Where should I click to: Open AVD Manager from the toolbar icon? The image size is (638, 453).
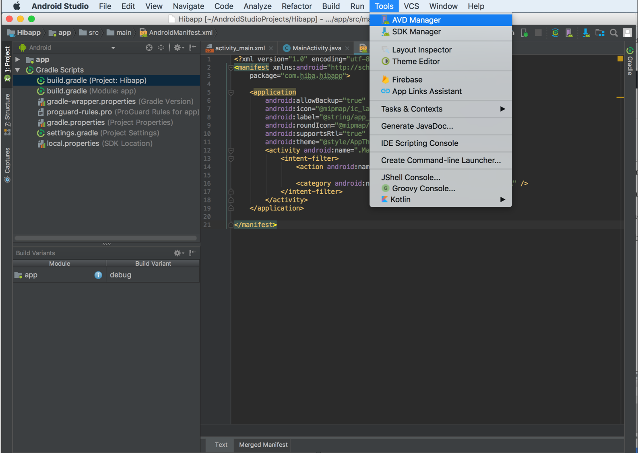[569, 33]
